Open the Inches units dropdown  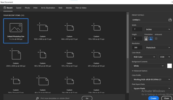(x=158, y=29)
